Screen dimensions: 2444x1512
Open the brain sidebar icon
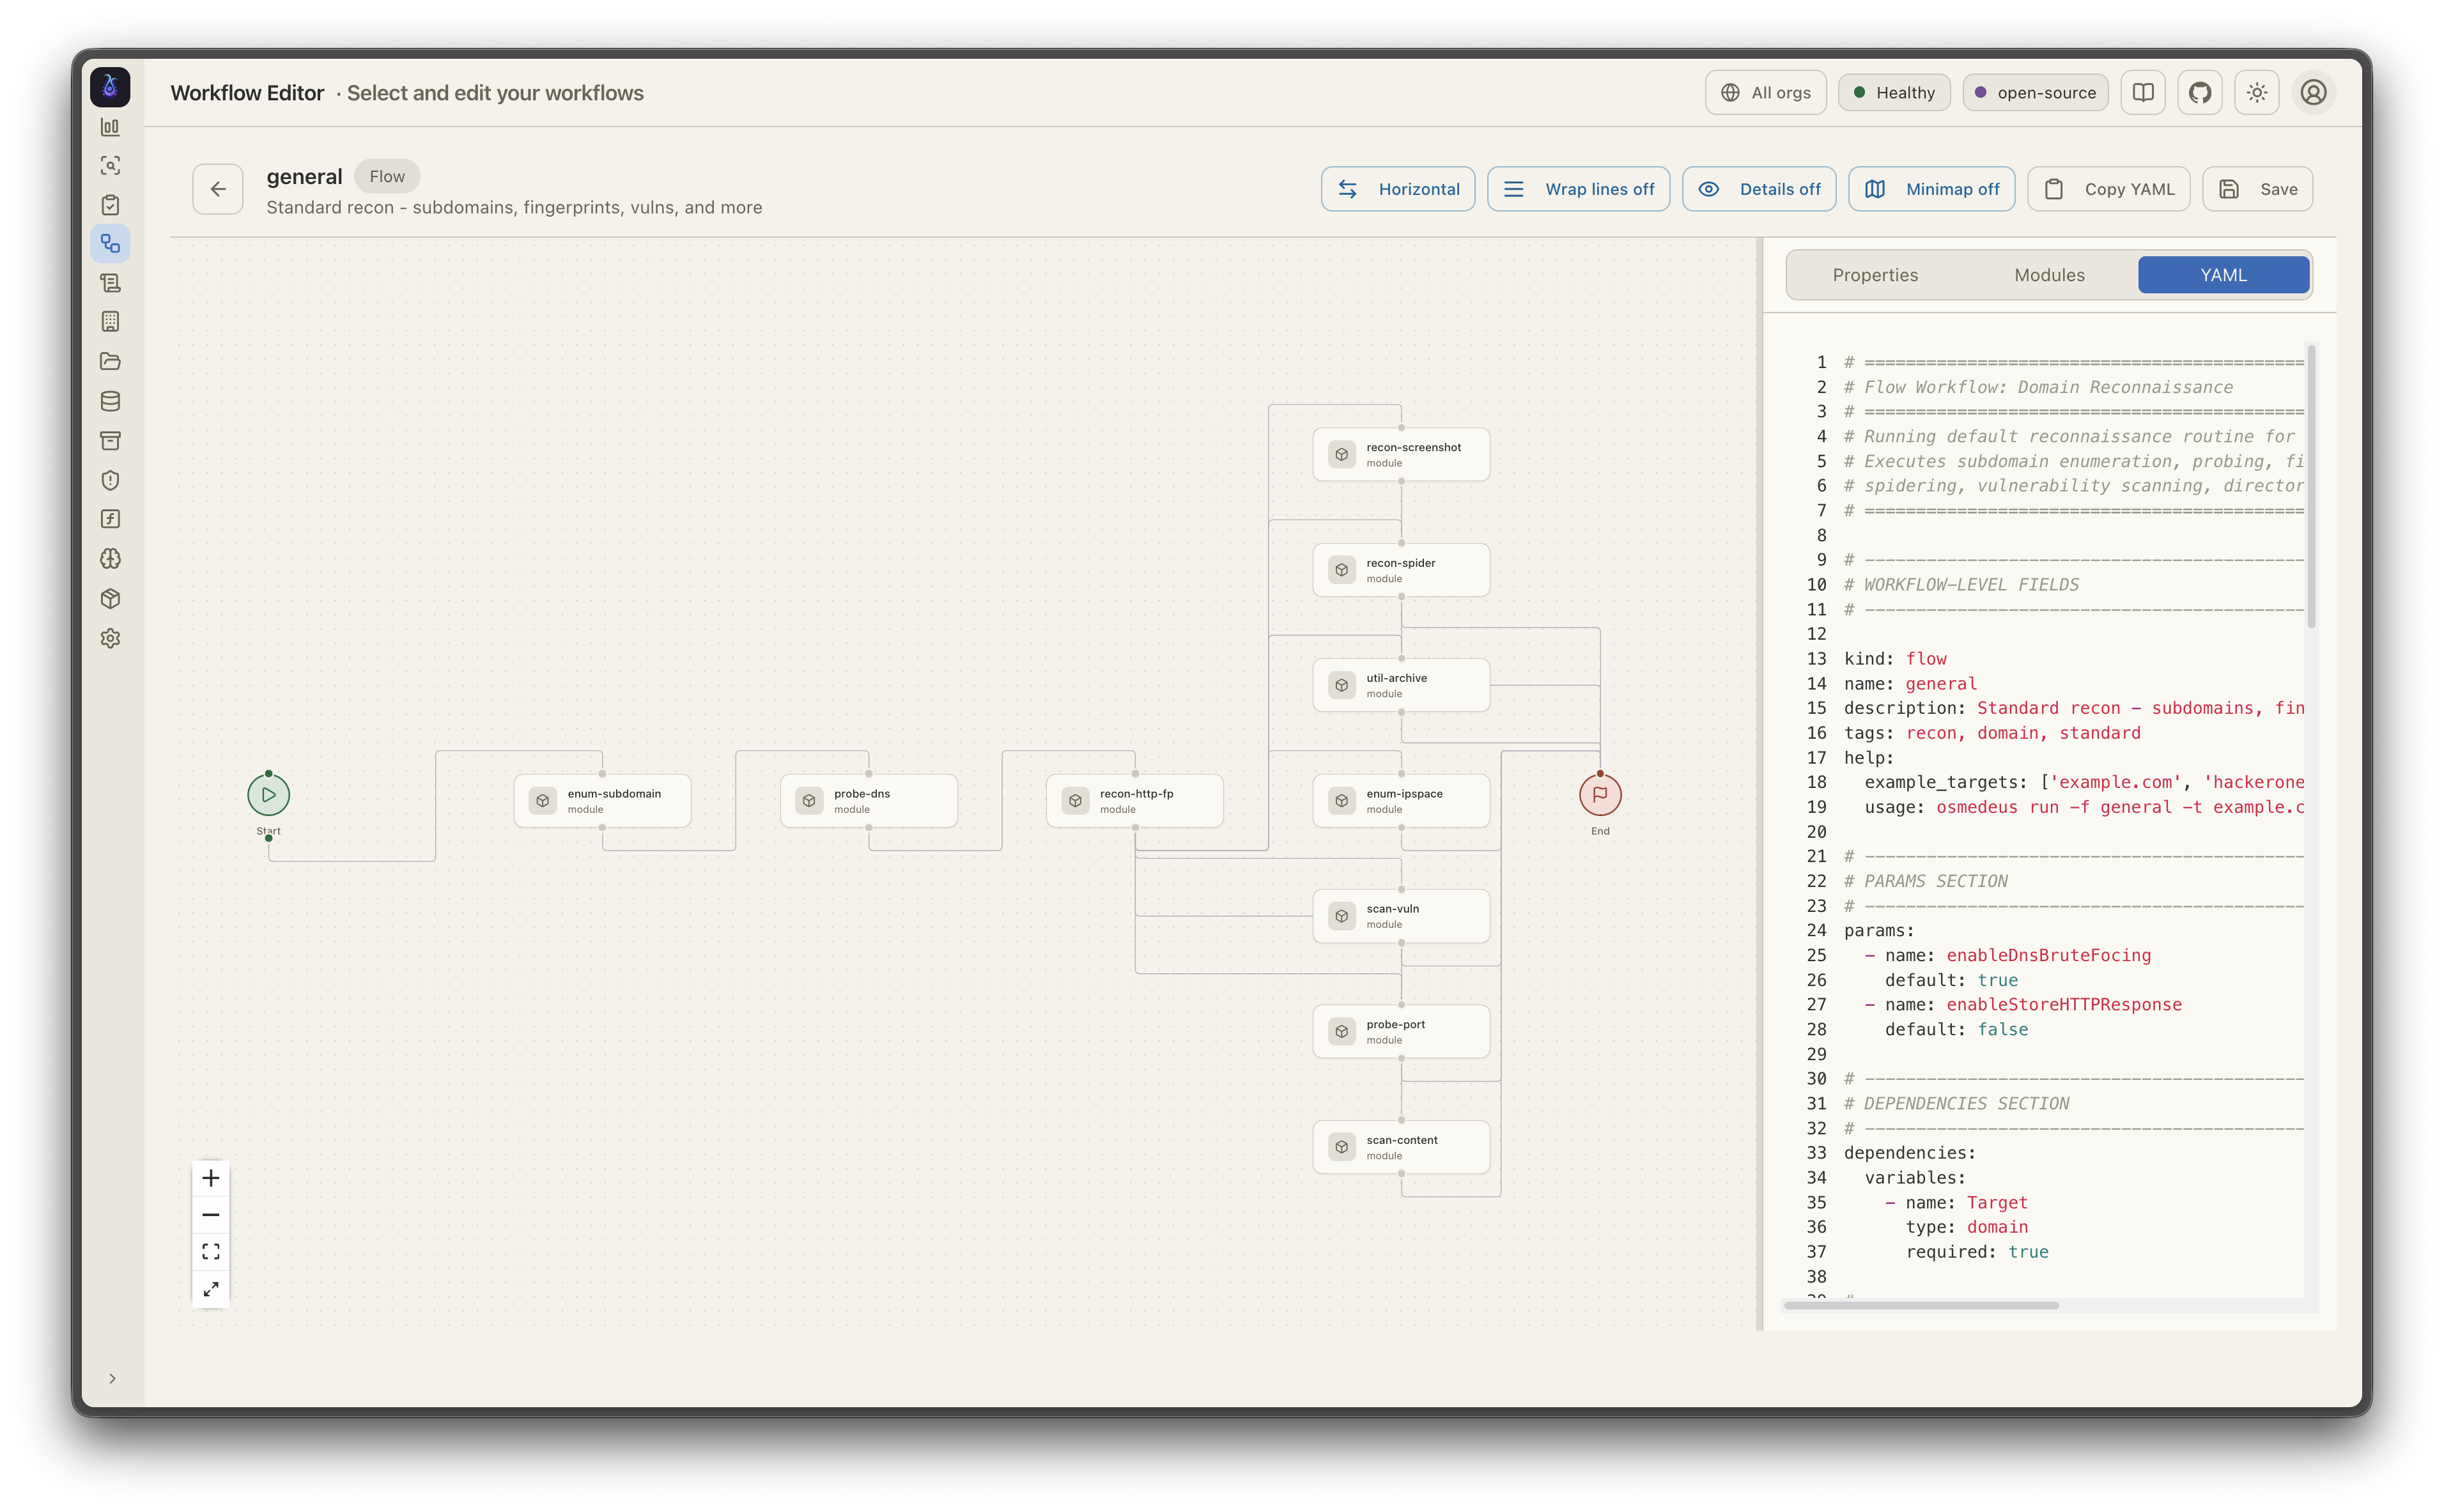[110, 559]
